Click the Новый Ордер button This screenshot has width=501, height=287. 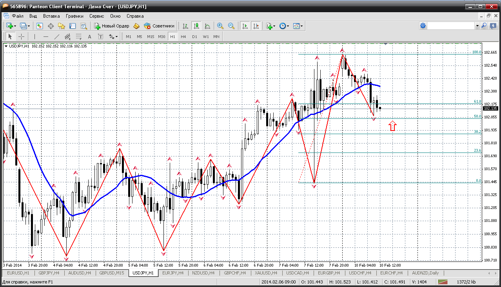point(112,26)
